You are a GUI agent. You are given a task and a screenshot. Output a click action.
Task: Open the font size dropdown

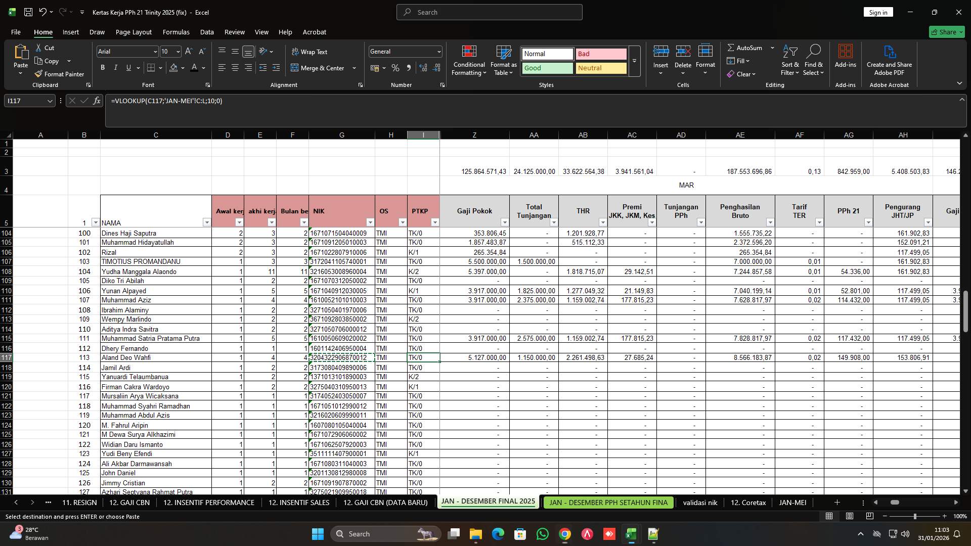[178, 52]
